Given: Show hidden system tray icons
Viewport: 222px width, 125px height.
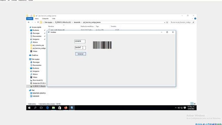Looking at the screenshot, I should coord(176,108).
